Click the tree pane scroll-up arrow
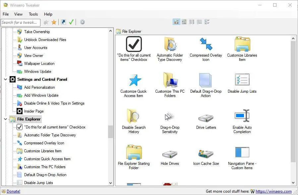Viewport: 298px width, 195px height. click(111, 30)
